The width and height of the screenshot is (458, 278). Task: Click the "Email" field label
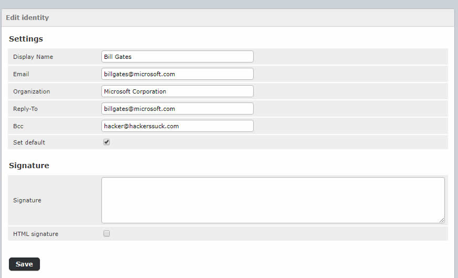pos(21,74)
